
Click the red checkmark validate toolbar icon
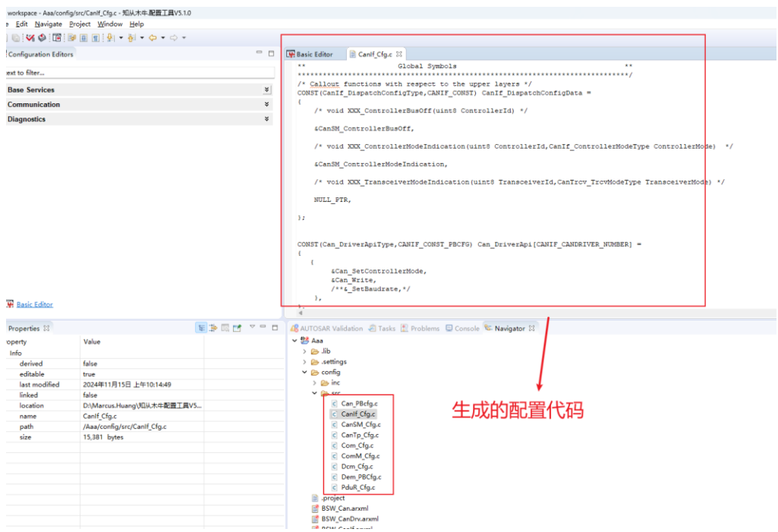point(30,38)
